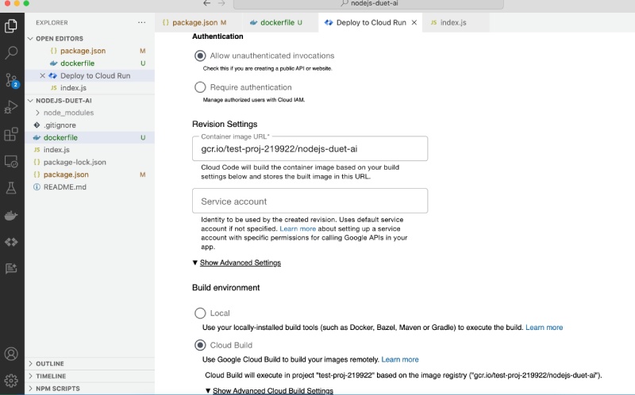Viewport: 635px width, 395px height.
Task: Select Require authentication option
Action: pyautogui.click(x=200, y=87)
